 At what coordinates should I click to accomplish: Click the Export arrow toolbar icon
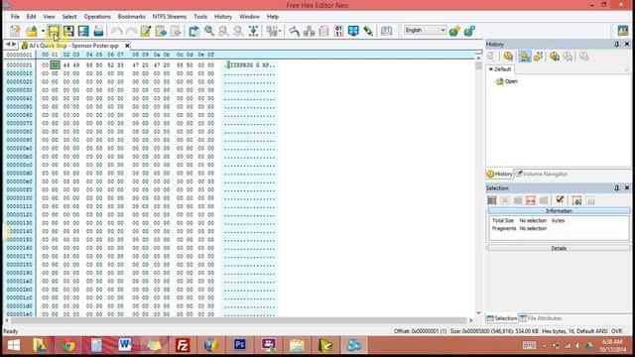pos(194,31)
